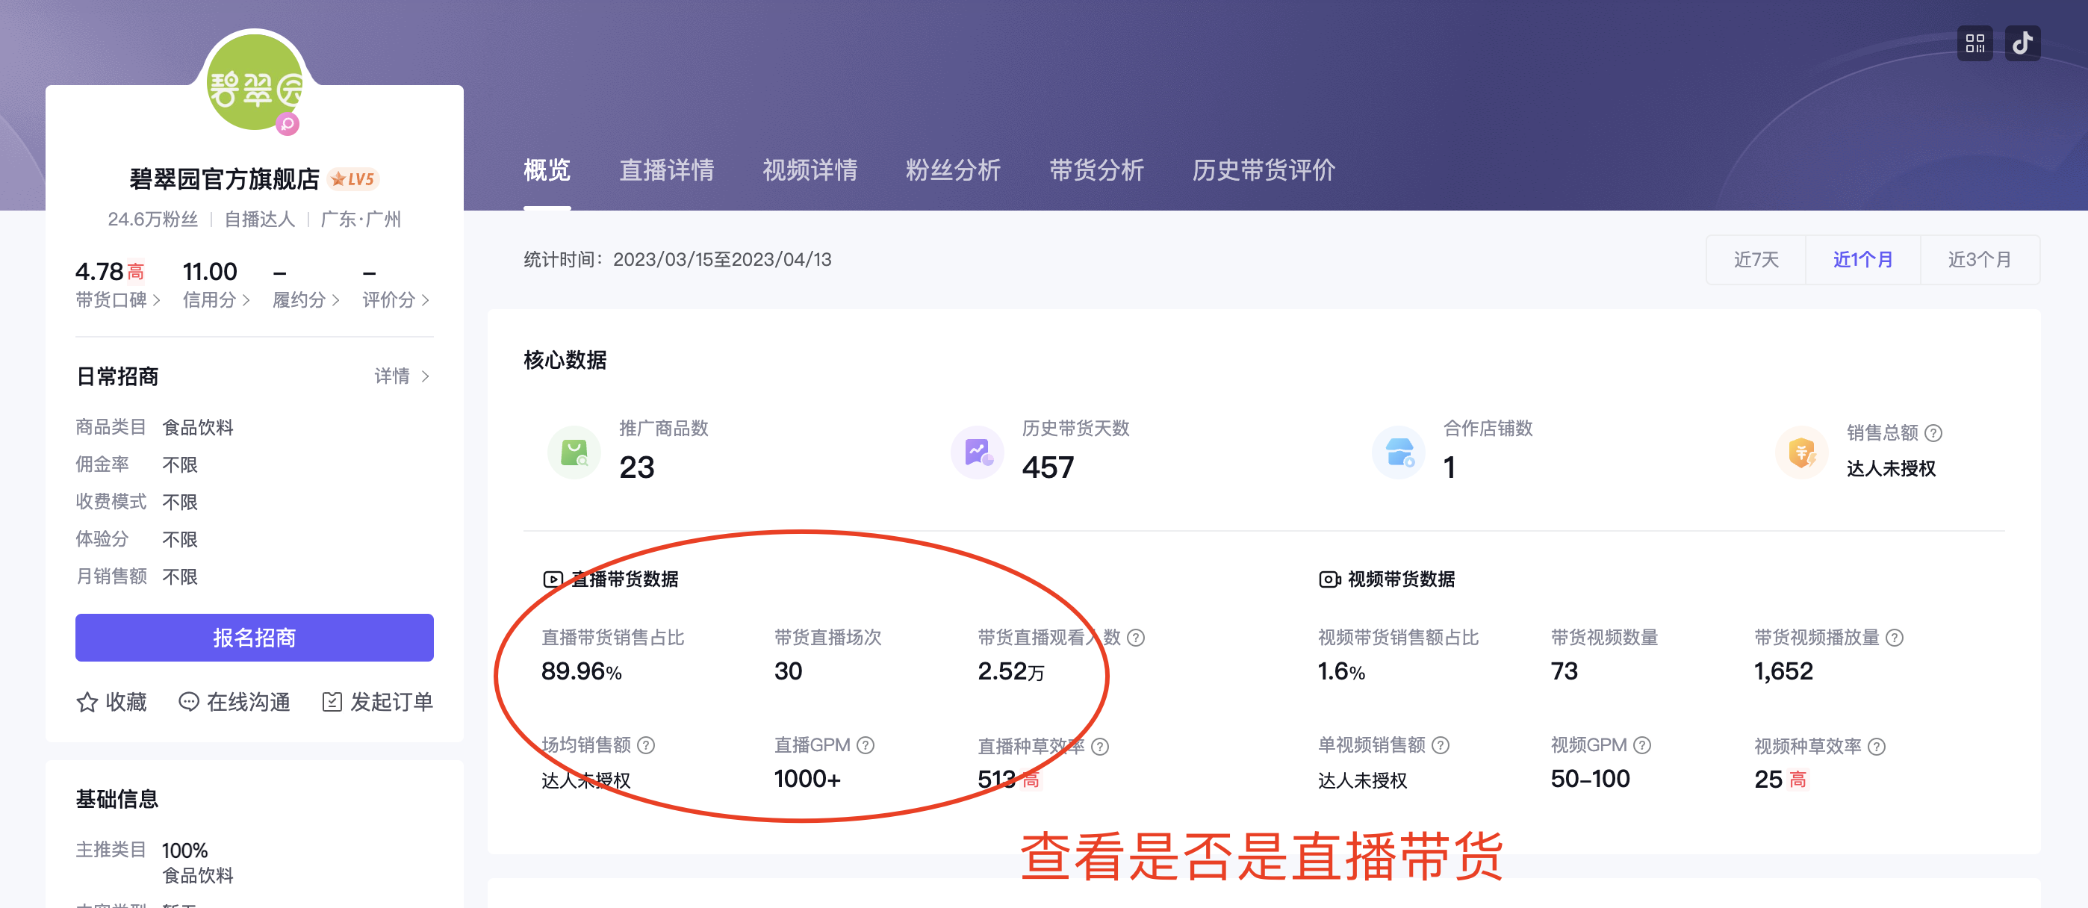Click the order form icon for 发起订单
2088x908 pixels.
pos(332,702)
